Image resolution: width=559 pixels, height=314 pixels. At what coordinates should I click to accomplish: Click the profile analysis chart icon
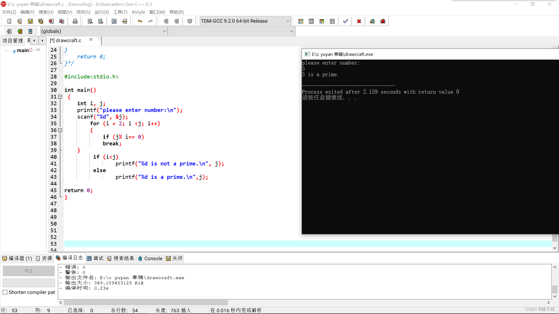point(372,21)
